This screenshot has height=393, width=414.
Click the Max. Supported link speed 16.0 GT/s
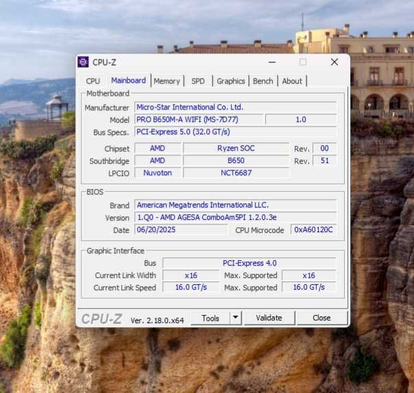[308, 287]
